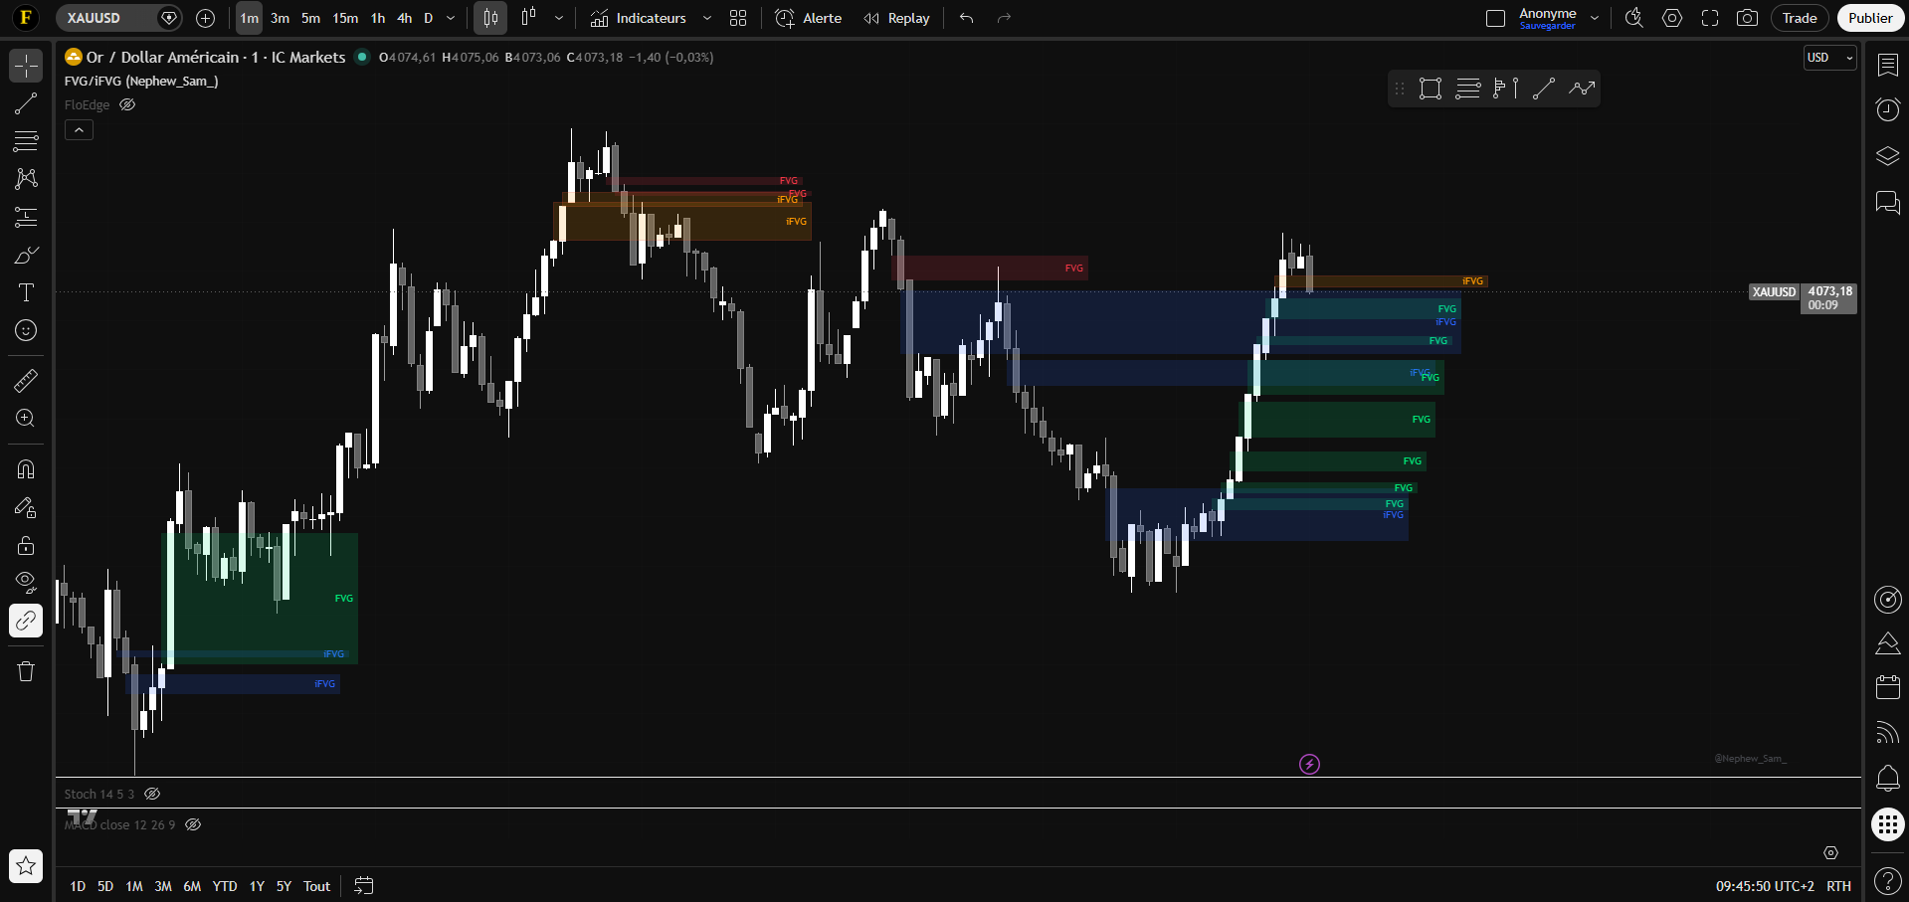
Task: Open the emoji and icons tool
Action: coord(26,330)
